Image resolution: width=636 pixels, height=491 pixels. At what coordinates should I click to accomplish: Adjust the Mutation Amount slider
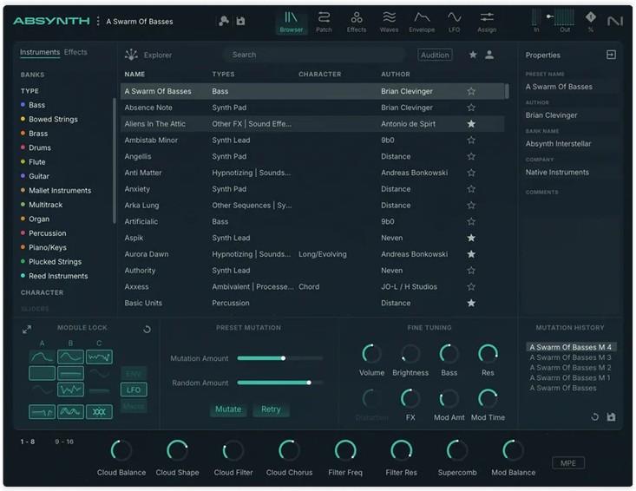tap(280, 358)
